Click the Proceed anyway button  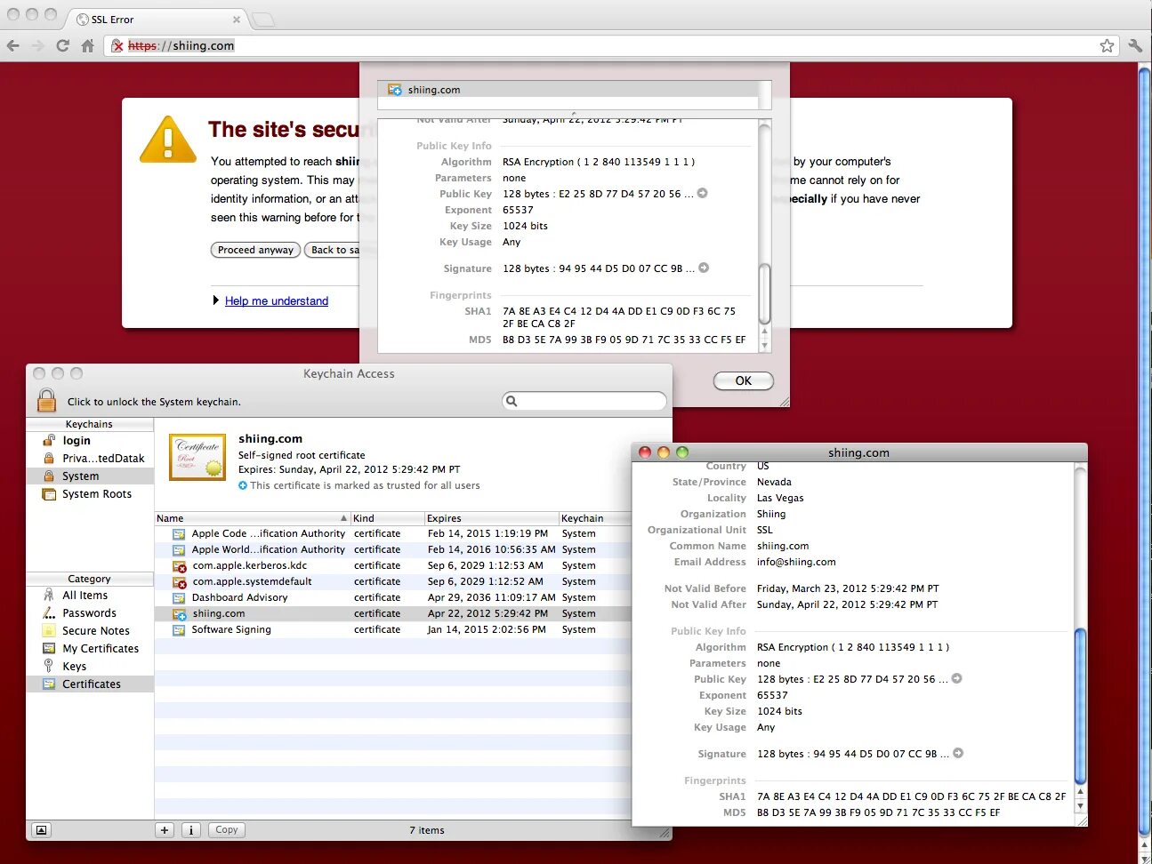[255, 250]
